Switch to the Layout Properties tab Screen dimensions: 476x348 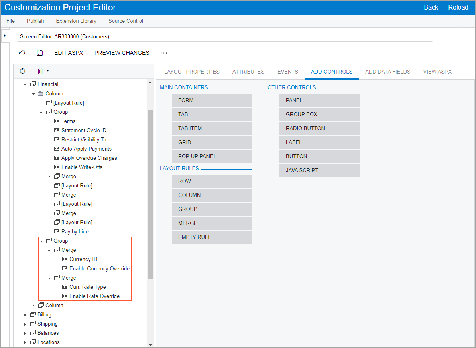pyautogui.click(x=191, y=72)
